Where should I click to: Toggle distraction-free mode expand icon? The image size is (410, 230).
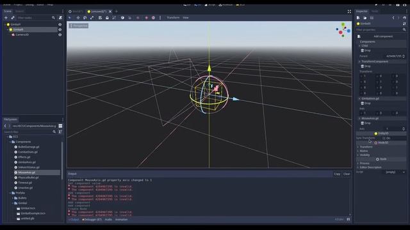[349, 11]
